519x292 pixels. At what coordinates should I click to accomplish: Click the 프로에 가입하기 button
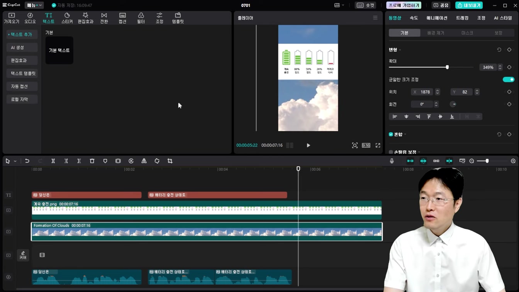[x=404, y=5]
